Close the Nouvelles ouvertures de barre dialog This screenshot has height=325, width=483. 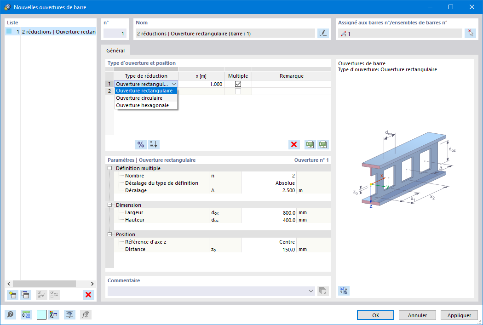point(471,7)
